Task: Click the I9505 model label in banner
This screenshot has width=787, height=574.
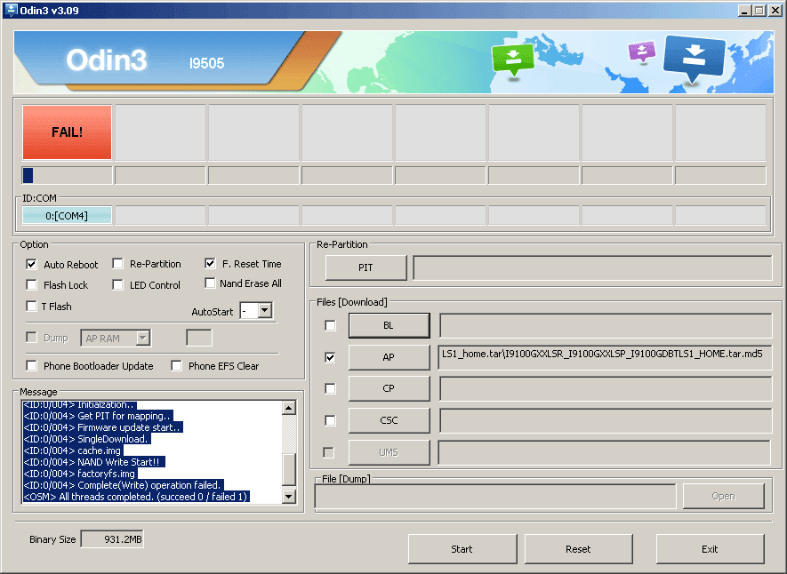Action: coord(207,63)
